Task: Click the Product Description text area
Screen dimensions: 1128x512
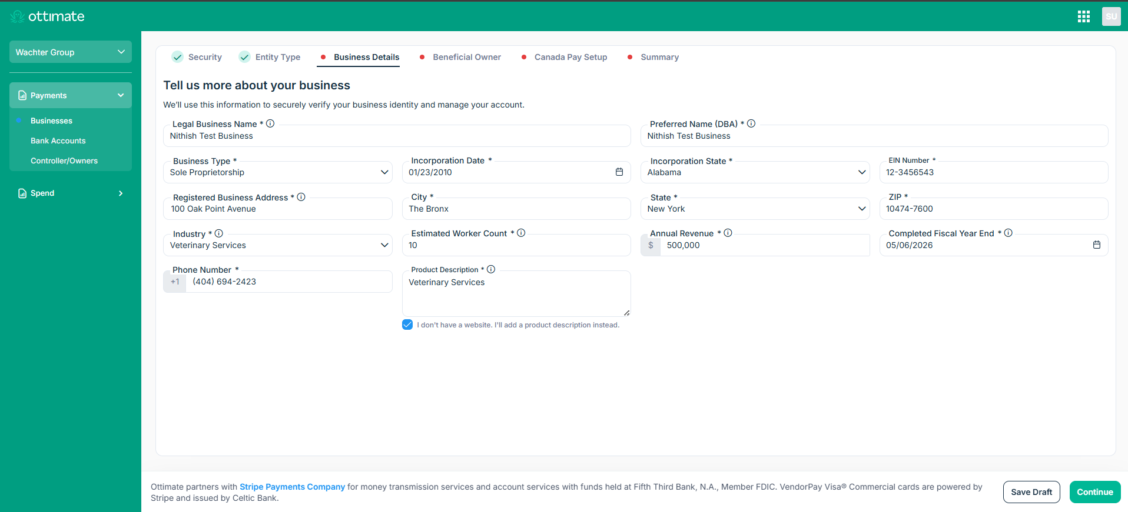Action: coord(516,293)
